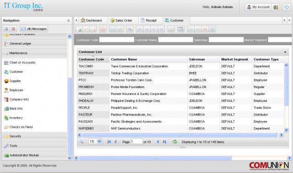This screenshot has width=293, height=173.
Task: Click the collapse-all tree icon in Navigation
Action: 13,29
